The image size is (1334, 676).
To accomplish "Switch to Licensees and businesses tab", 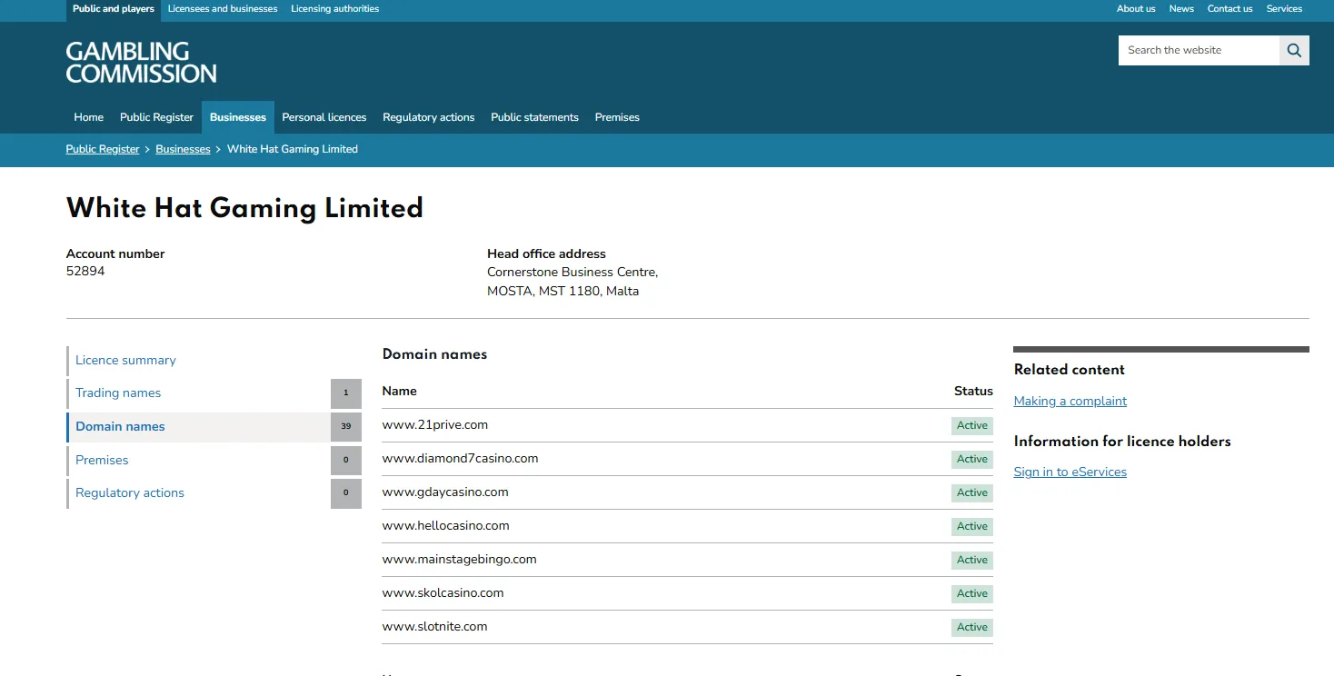I will [x=223, y=9].
